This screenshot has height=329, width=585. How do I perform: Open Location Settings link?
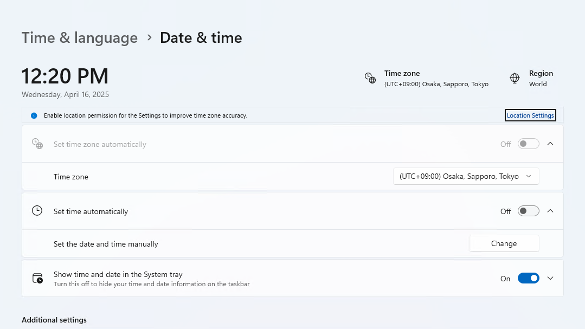[x=530, y=115]
